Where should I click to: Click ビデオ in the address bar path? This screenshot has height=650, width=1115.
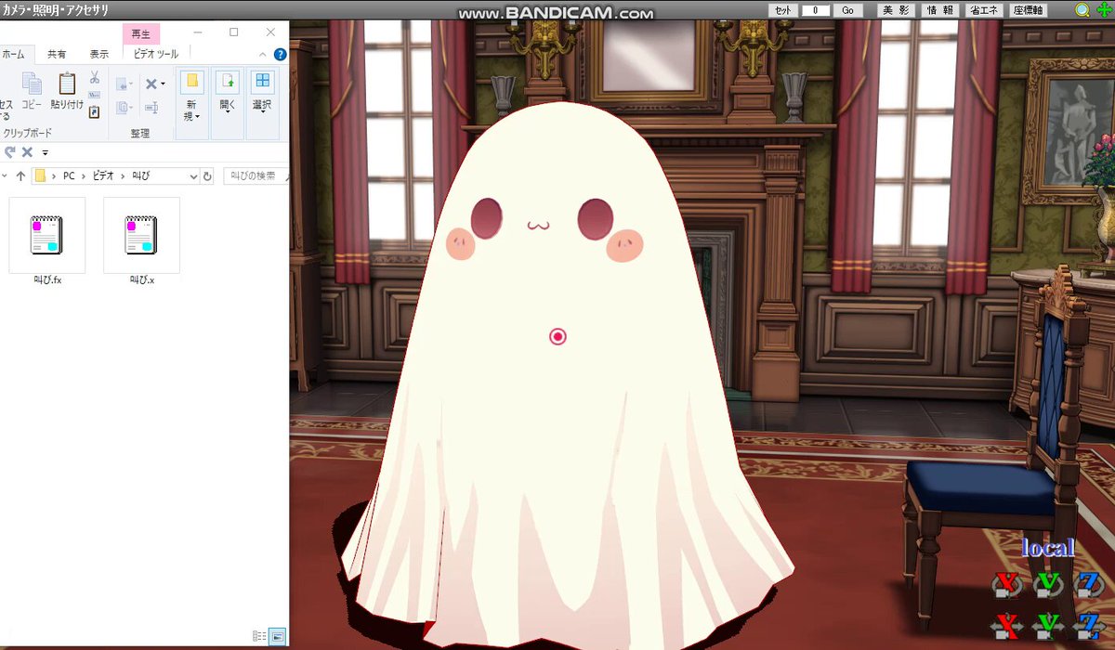tap(103, 175)
